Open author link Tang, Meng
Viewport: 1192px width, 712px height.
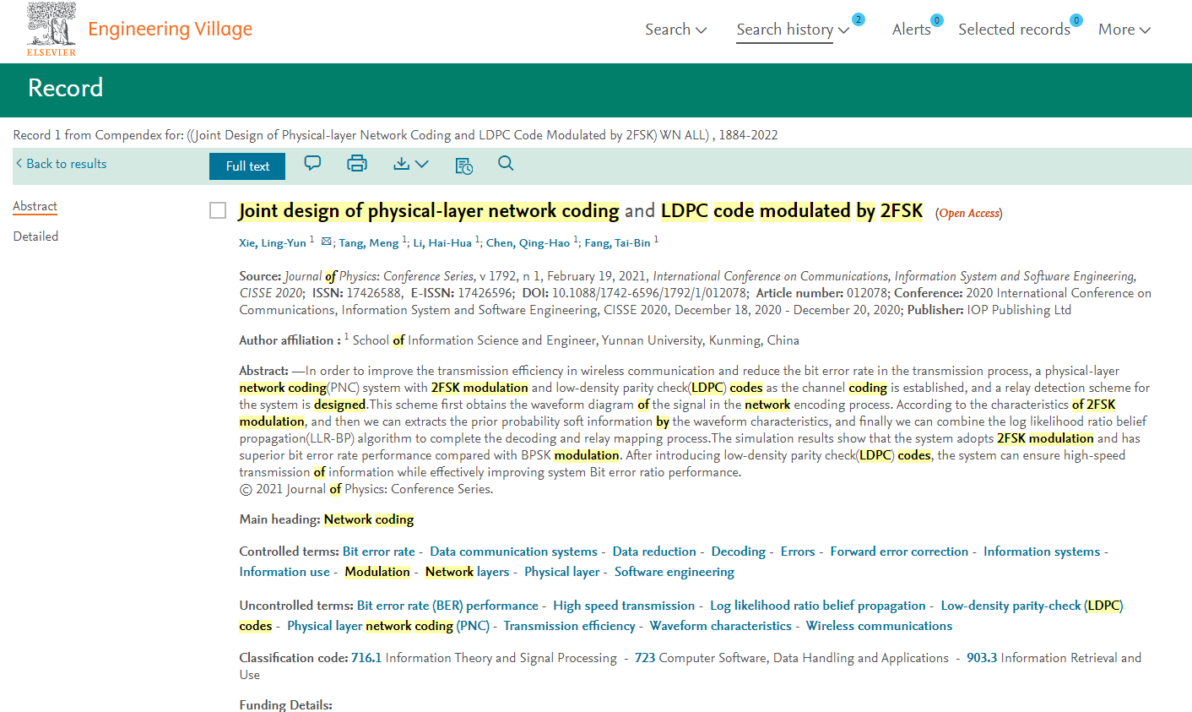coord(369,243)
